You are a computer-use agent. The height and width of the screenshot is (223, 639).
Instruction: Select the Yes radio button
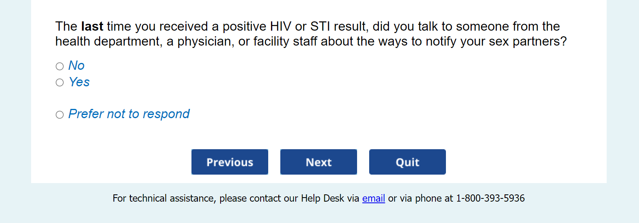[x=60, y=83]
